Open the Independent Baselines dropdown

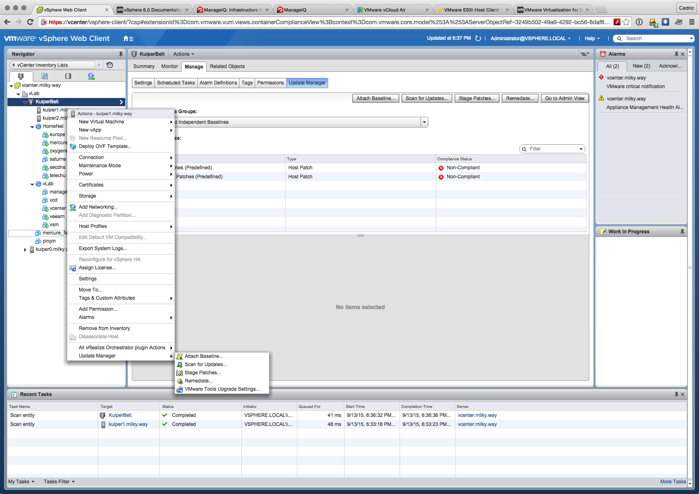[424, 122]
